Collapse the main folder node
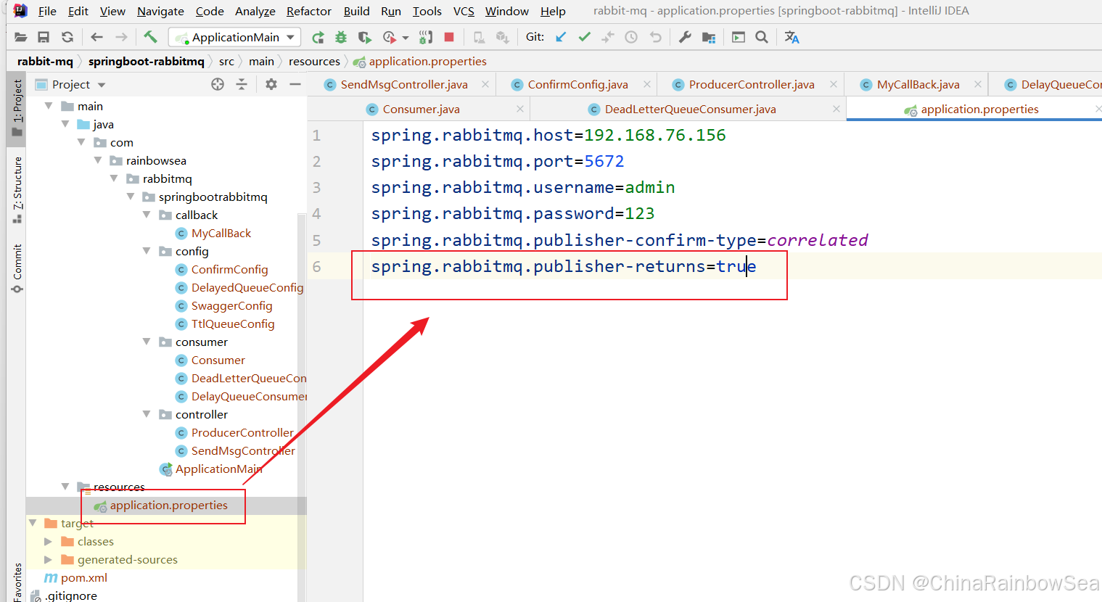Viewport: 1102px width, 602px height. point(49,106)
